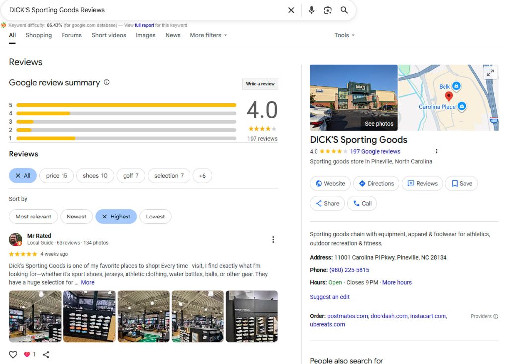Select the All reviews filter chip
The height and width of the screenshot is (364, 508).
tap(23, 175)
